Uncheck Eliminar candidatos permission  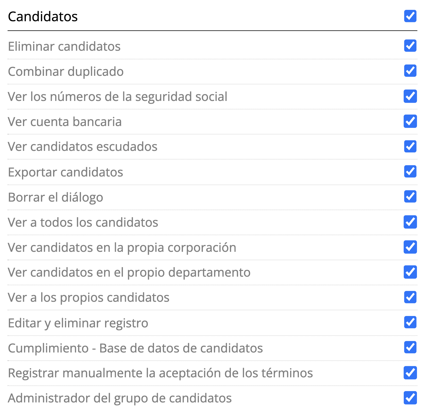click(x=410, y=46)
